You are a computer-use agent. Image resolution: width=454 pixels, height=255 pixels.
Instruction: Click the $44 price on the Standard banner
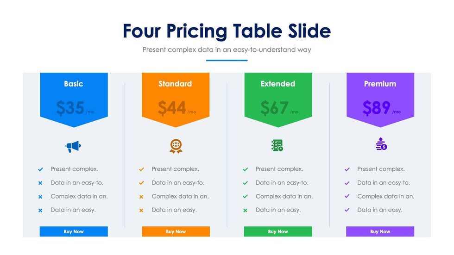[172, 108]
